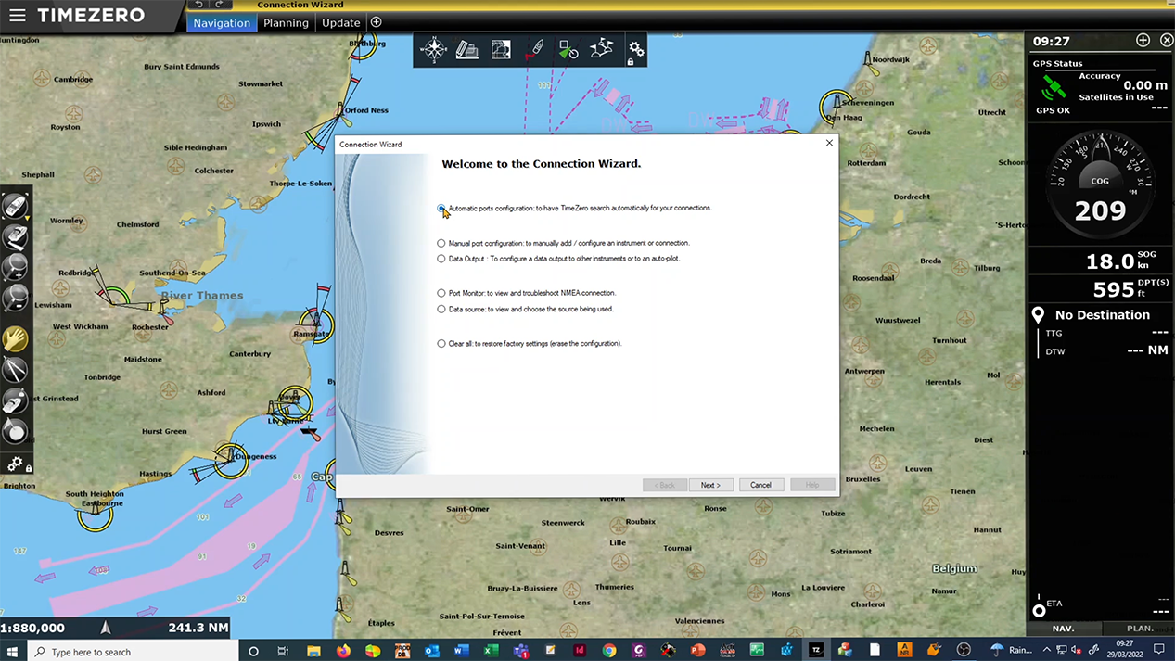
Task: Click the Next button in the wizard
Action: 709,485
